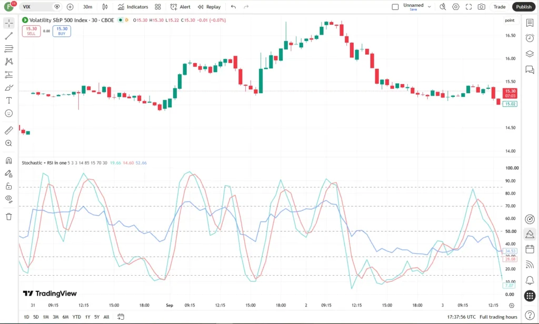Toggle stay in drawing mode
Viewport: 539px width, 324px height.
(9, 174)
